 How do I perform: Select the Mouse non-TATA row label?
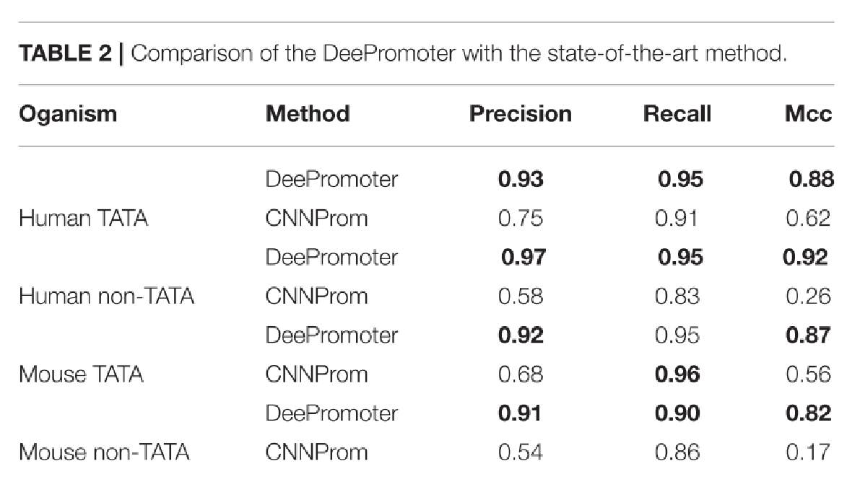[x=105, y=452]
